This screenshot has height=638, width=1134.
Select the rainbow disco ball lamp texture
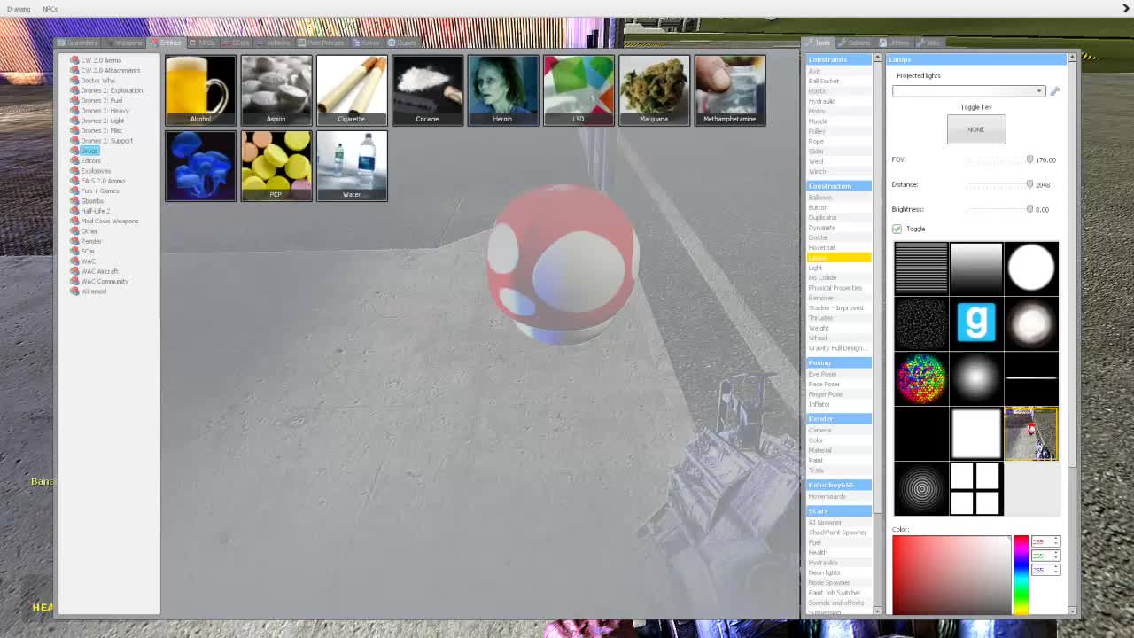[920, 378]
